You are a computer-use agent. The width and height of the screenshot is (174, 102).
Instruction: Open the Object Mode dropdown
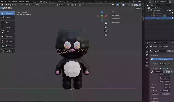click(12, 5)
